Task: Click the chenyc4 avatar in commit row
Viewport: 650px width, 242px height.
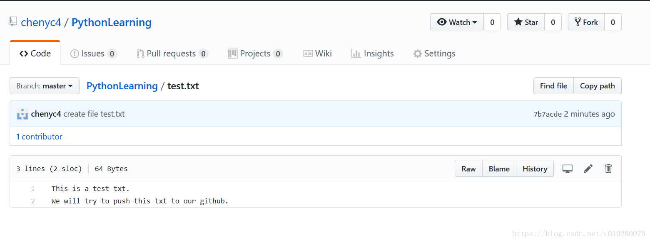Action: [x=22, y=114]
